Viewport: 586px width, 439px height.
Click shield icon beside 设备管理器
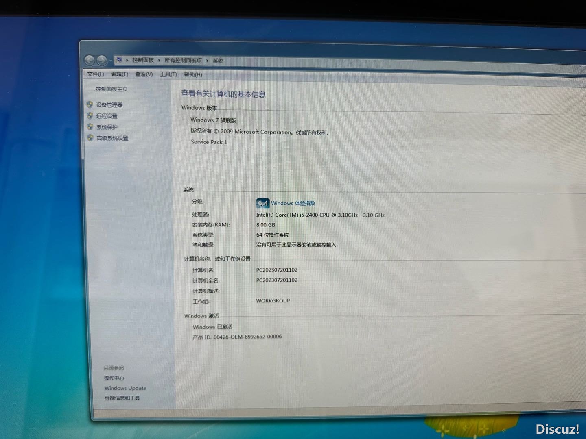pos(90,104)
